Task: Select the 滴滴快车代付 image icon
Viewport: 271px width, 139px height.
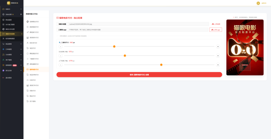Action: [x=28, y=38]
